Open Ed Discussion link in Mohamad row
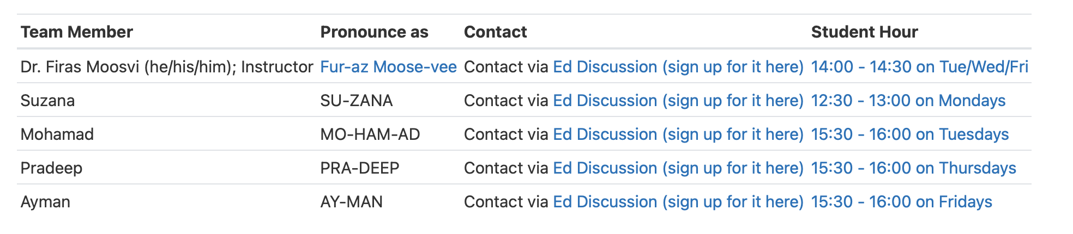Viewport: 1073px width, 234px height. click(678, 134)
